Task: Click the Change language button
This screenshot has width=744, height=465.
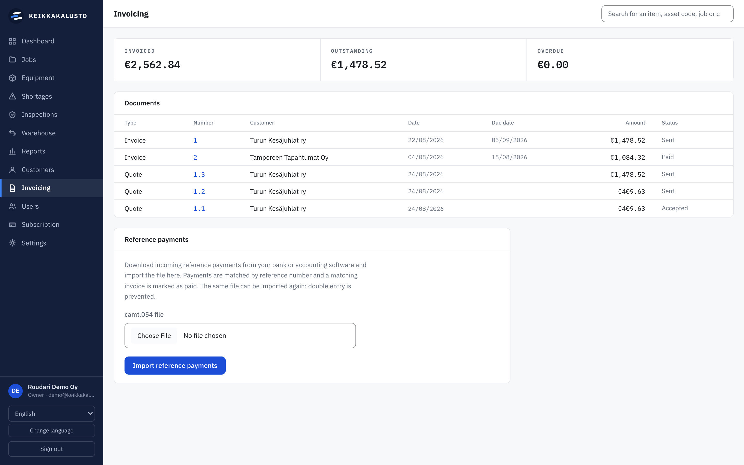Action: pyautogui.click(x=52, y=430)
